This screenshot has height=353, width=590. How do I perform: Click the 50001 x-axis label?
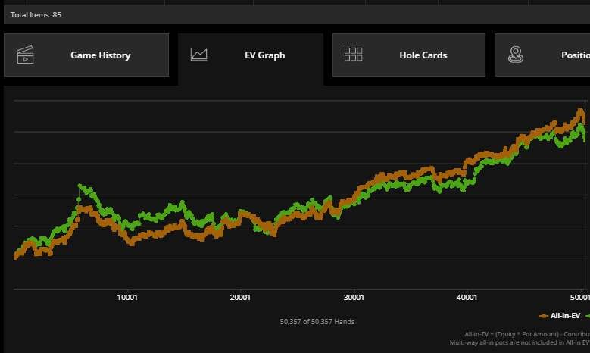(x=579, y=298)
